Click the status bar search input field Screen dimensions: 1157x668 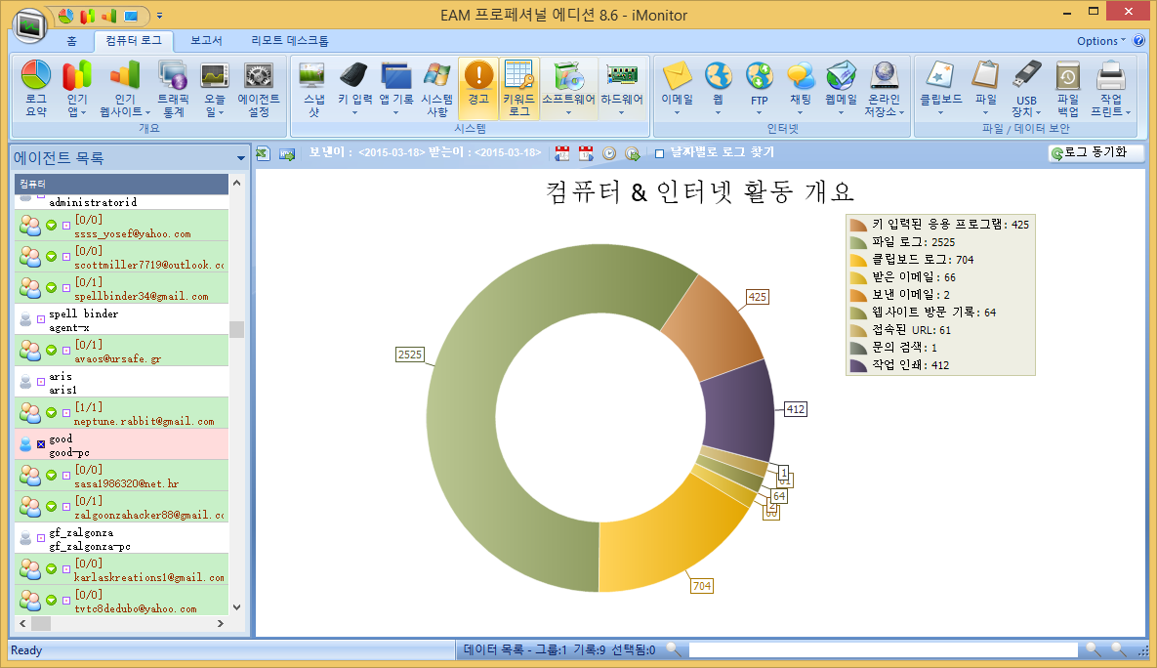click(883, 649)
